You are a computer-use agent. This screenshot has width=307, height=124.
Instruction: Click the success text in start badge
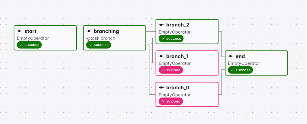[32, 45]
